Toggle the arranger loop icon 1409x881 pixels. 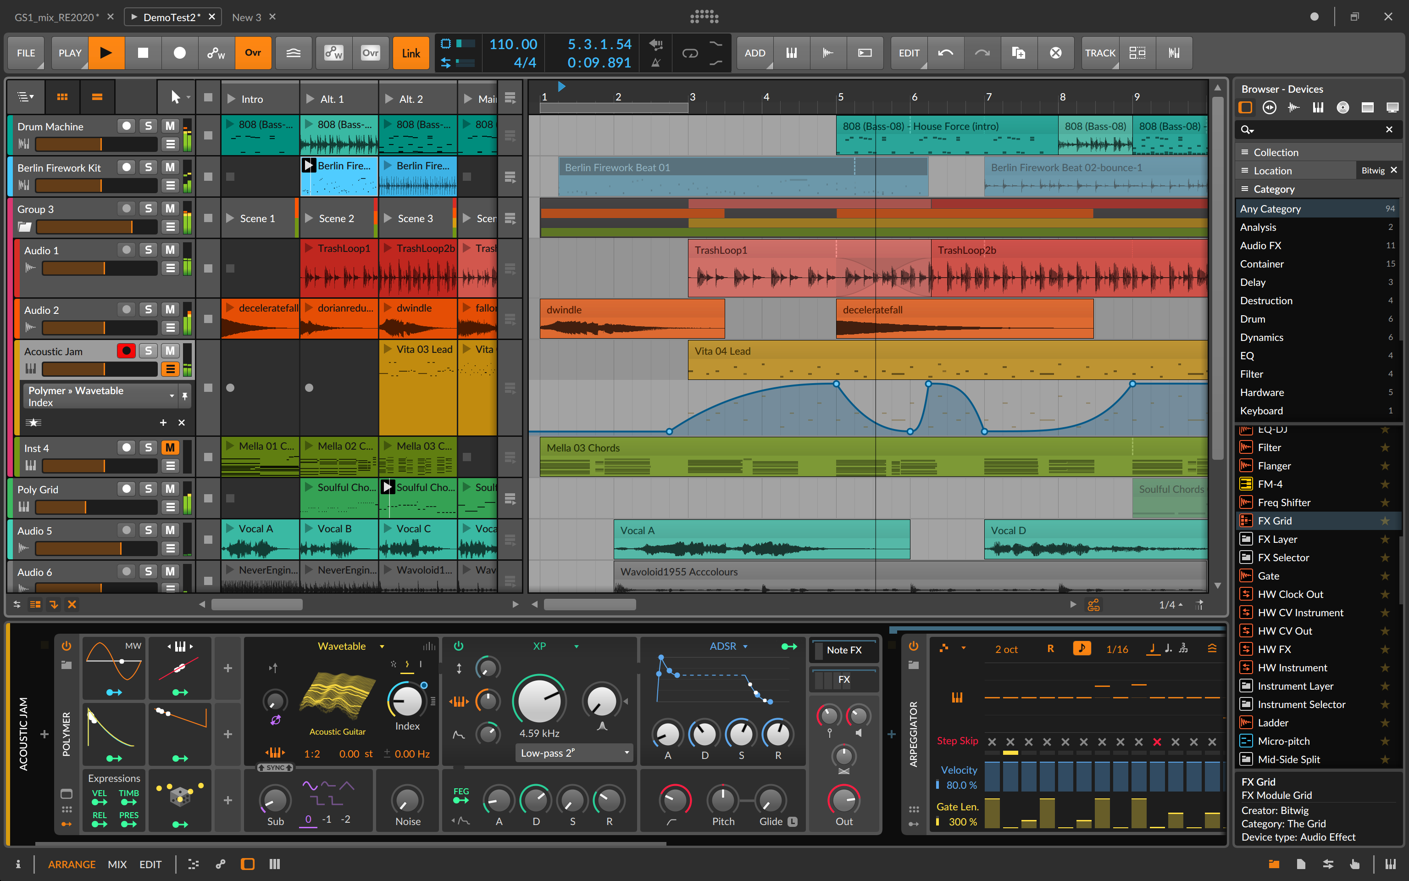(x=690, y=53)
